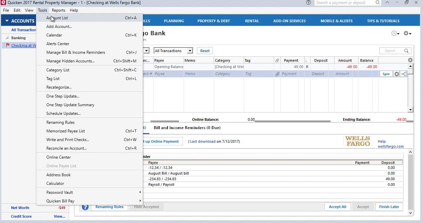The width and height of the screenshot is (423, 223).
Task: Collapse the Banking group
Action: click(x=7, y=38)
